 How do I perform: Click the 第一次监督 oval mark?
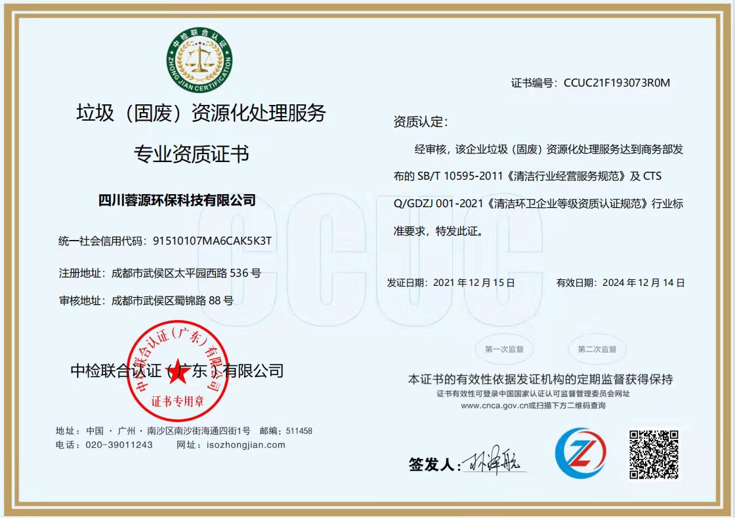point(504,349)
